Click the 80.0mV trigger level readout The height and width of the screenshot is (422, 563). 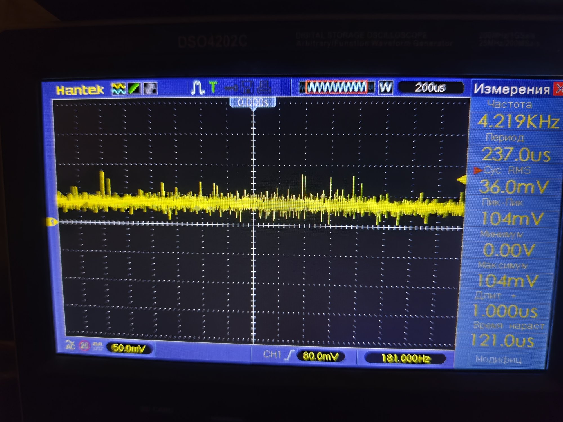click(x=320, y=356)
